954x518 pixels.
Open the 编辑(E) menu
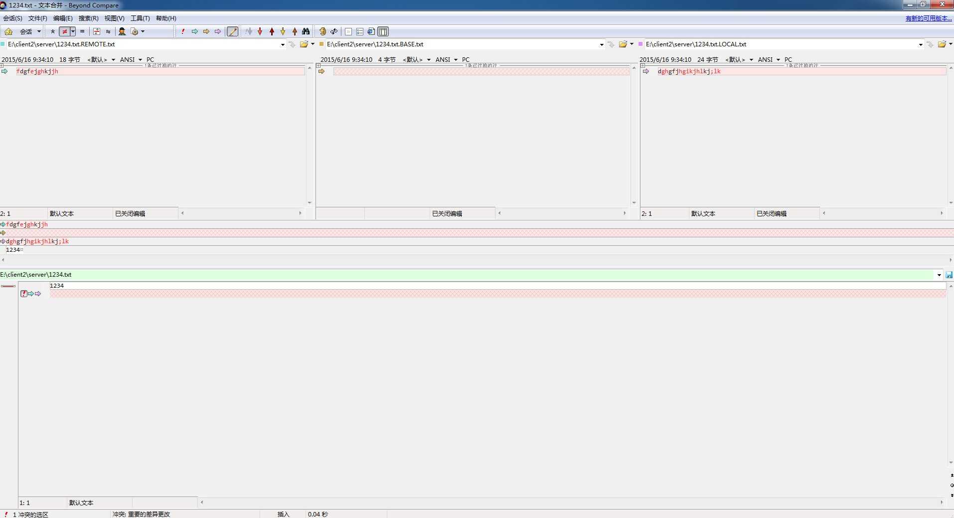point(63,18)
